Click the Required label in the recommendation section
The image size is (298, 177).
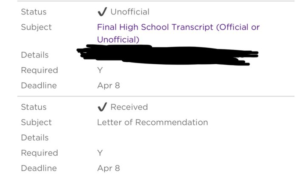(x=39, y=153)
